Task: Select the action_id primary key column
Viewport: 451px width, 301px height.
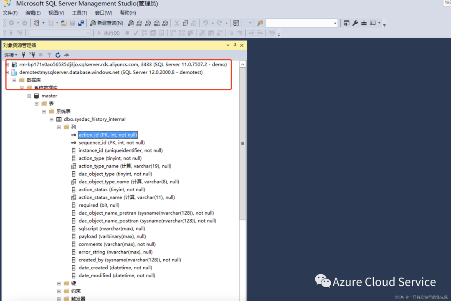Action: tap(108, 135)
